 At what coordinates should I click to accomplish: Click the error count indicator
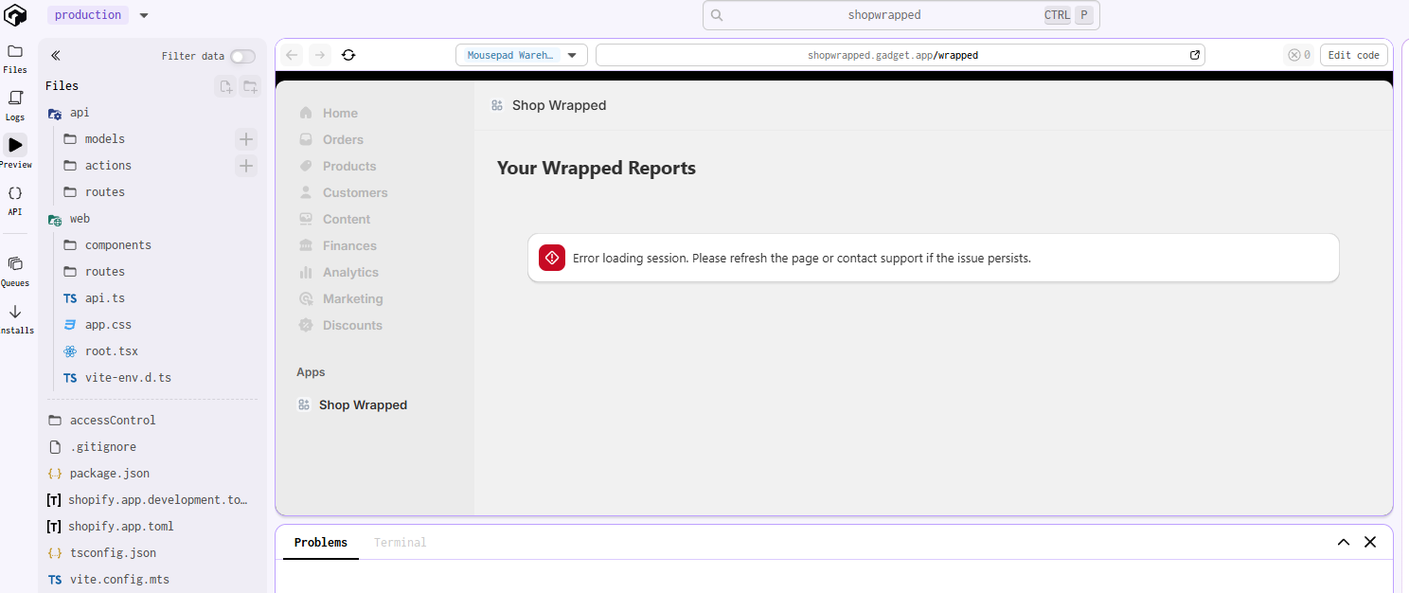[x=1299, y=55]
